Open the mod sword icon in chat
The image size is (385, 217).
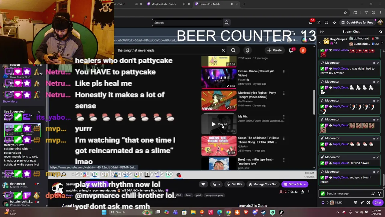362,203
